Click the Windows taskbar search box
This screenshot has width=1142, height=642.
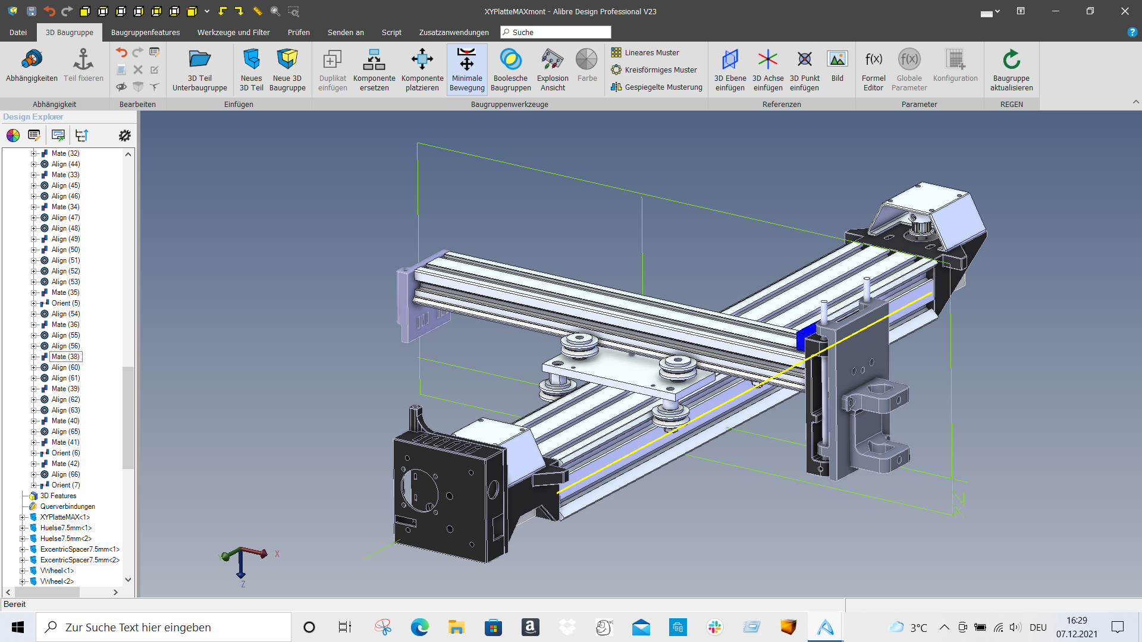164,627
